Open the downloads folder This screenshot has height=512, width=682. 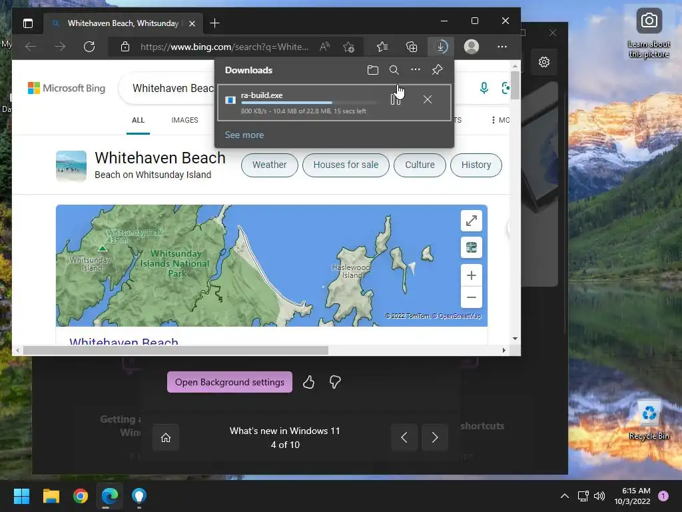tap(373, 69)
